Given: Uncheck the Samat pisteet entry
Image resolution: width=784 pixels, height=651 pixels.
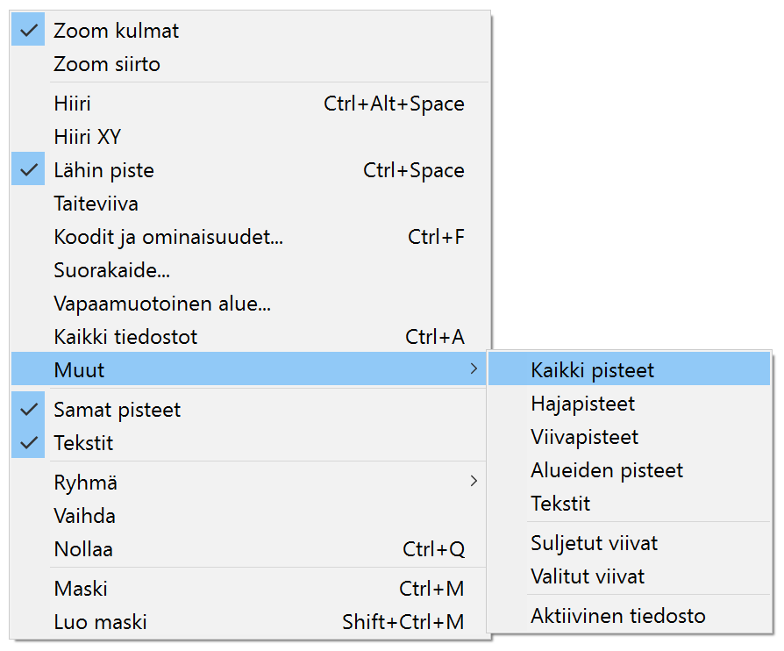Looking at the screenshot, I should (x=29, y=410).
